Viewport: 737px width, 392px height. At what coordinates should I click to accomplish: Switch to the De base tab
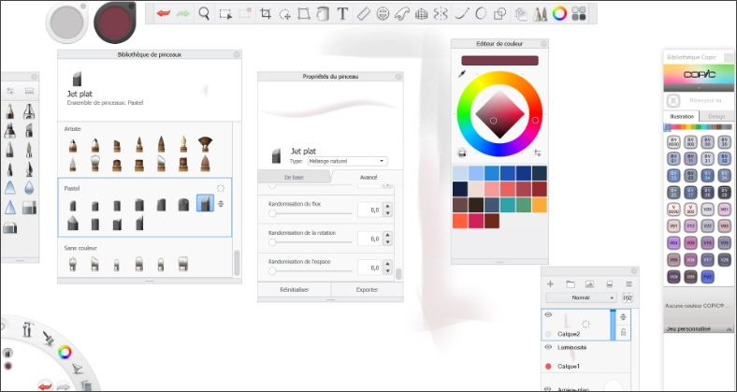click(294, 177)
